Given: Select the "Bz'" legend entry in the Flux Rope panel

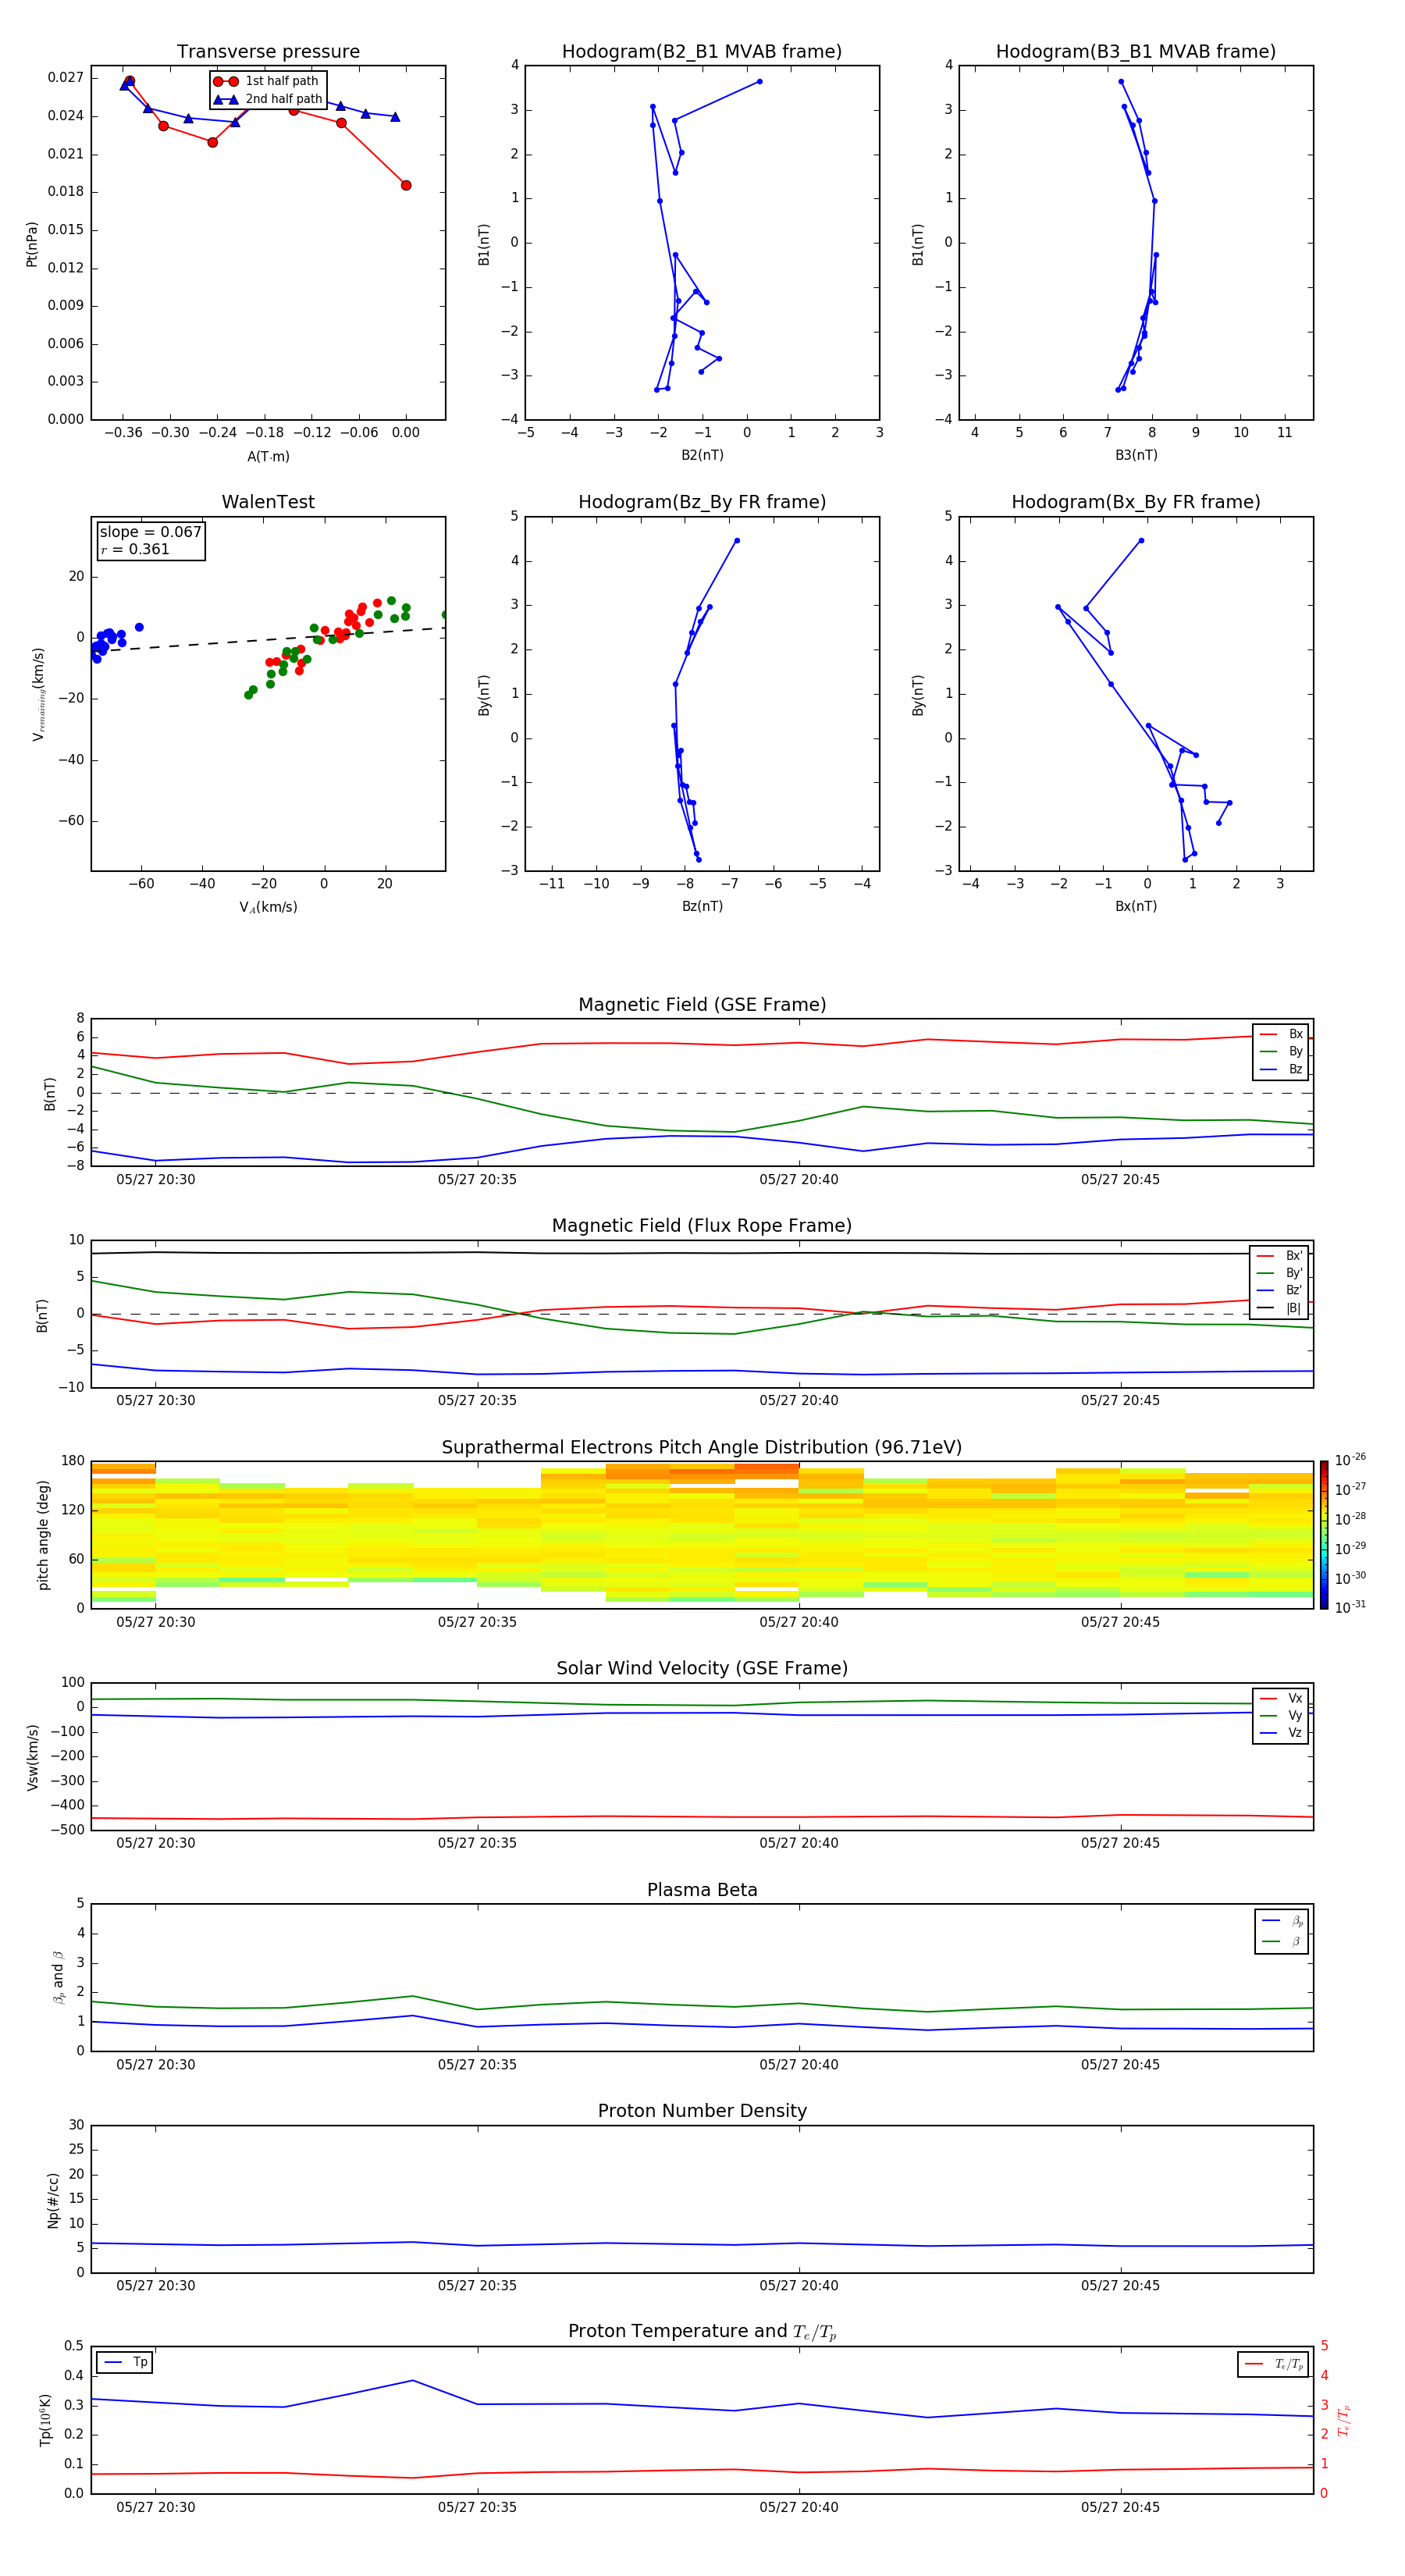Looking at the screenshot, I should 1280,1290.
